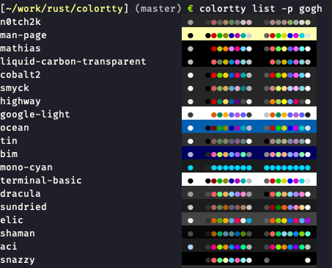Click the terminal-basic theme name

pos(41,181)
